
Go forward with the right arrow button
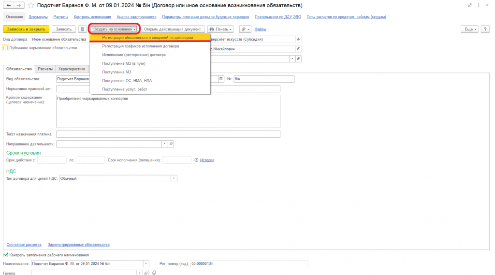(x=19, y=5)
